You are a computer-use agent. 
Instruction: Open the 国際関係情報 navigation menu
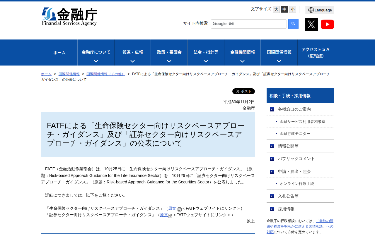pyautogui.click(x=279, y=52)
